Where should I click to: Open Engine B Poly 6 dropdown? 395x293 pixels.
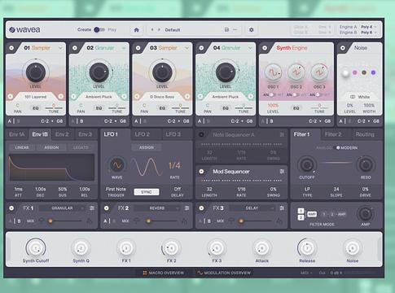click(368, 33)
